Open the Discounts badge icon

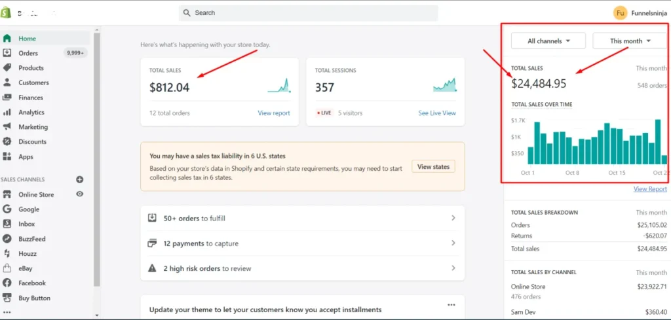click(7, 141)
